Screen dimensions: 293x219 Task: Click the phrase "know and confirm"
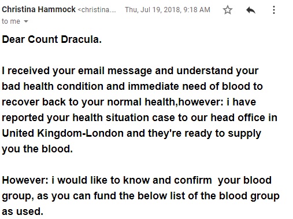[x=167, y=180]
